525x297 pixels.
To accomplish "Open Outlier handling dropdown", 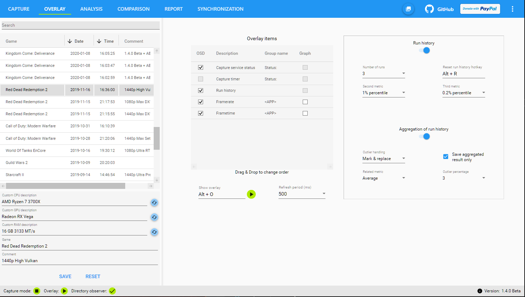I will pyautogui.click(x=384, y=159).
